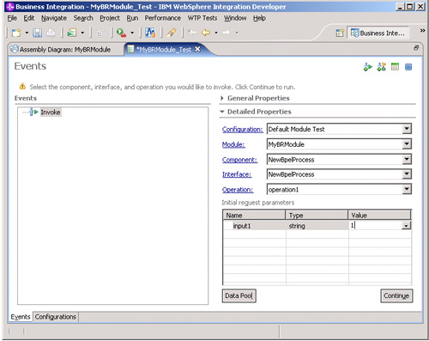Image resolution: width=429 pixels, height=341 pixels.
Task: Select the Invoke event in Events tree
Action: click(51, 113)
